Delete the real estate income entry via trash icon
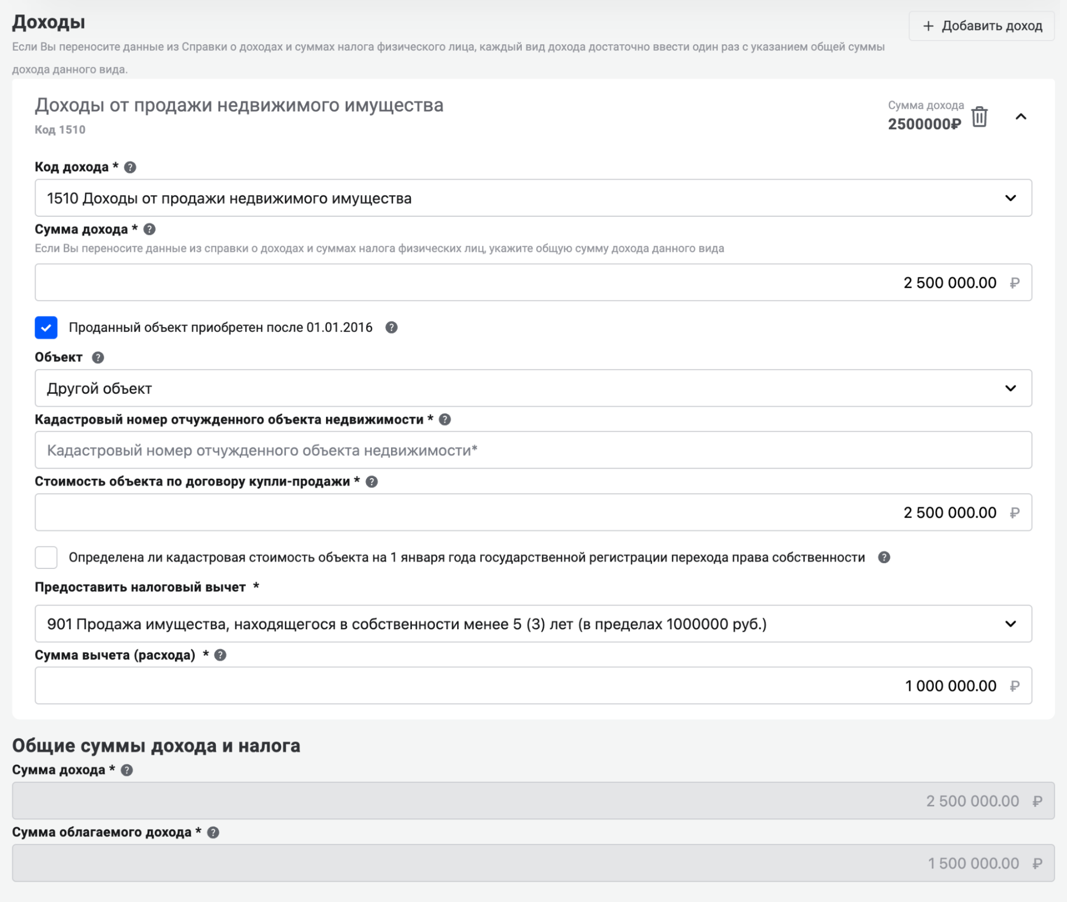Screen dimensions: 1067x902 [979, 117]
